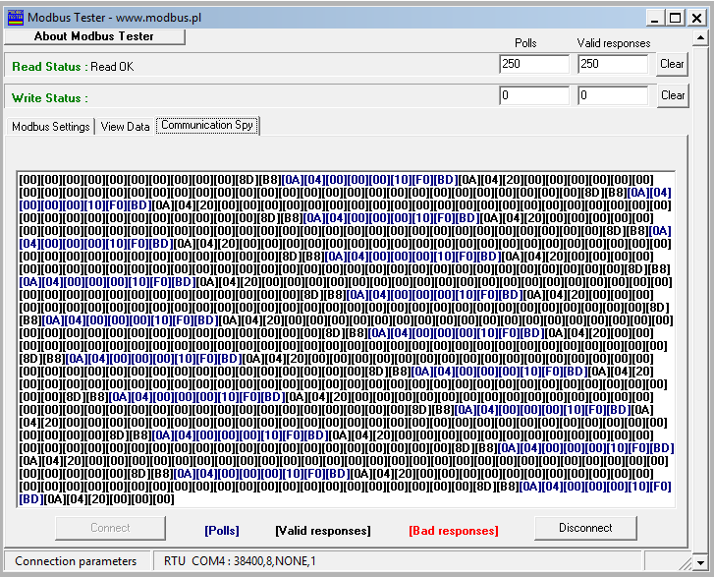Click 'RTU COM4 : 38400,8,NONE,1' status text
714x577 pixels.
pyautogui.click(x=240, y=561)
